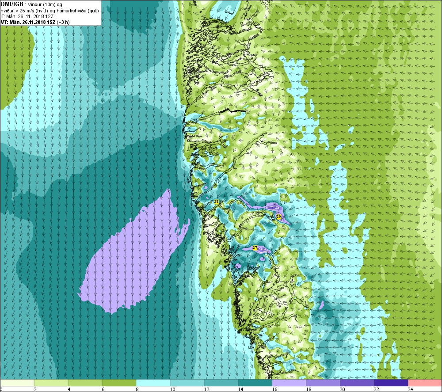This screenshot has height=392, width=442.
Task: Click scale number 10 under color bar
Action: click(172, 389)
